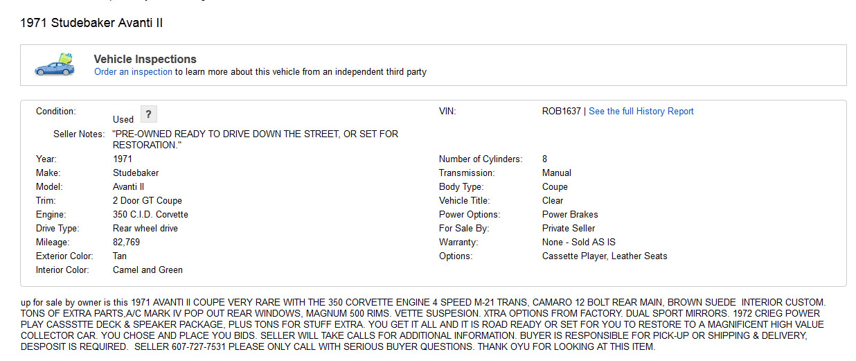Open the Order an inspection link
Screen dimensions: 856x361
[x=133, y=71]
